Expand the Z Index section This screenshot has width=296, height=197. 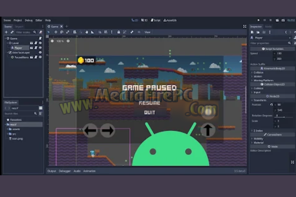252,131
